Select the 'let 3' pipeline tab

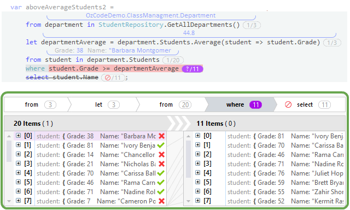tap(104, 104)
